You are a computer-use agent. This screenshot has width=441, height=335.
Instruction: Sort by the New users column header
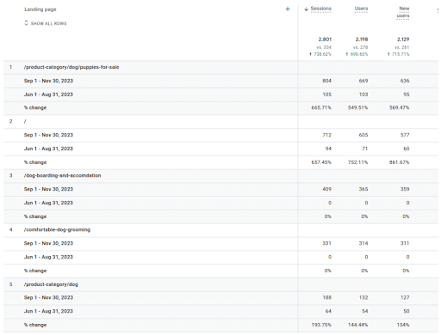[403, 12]
